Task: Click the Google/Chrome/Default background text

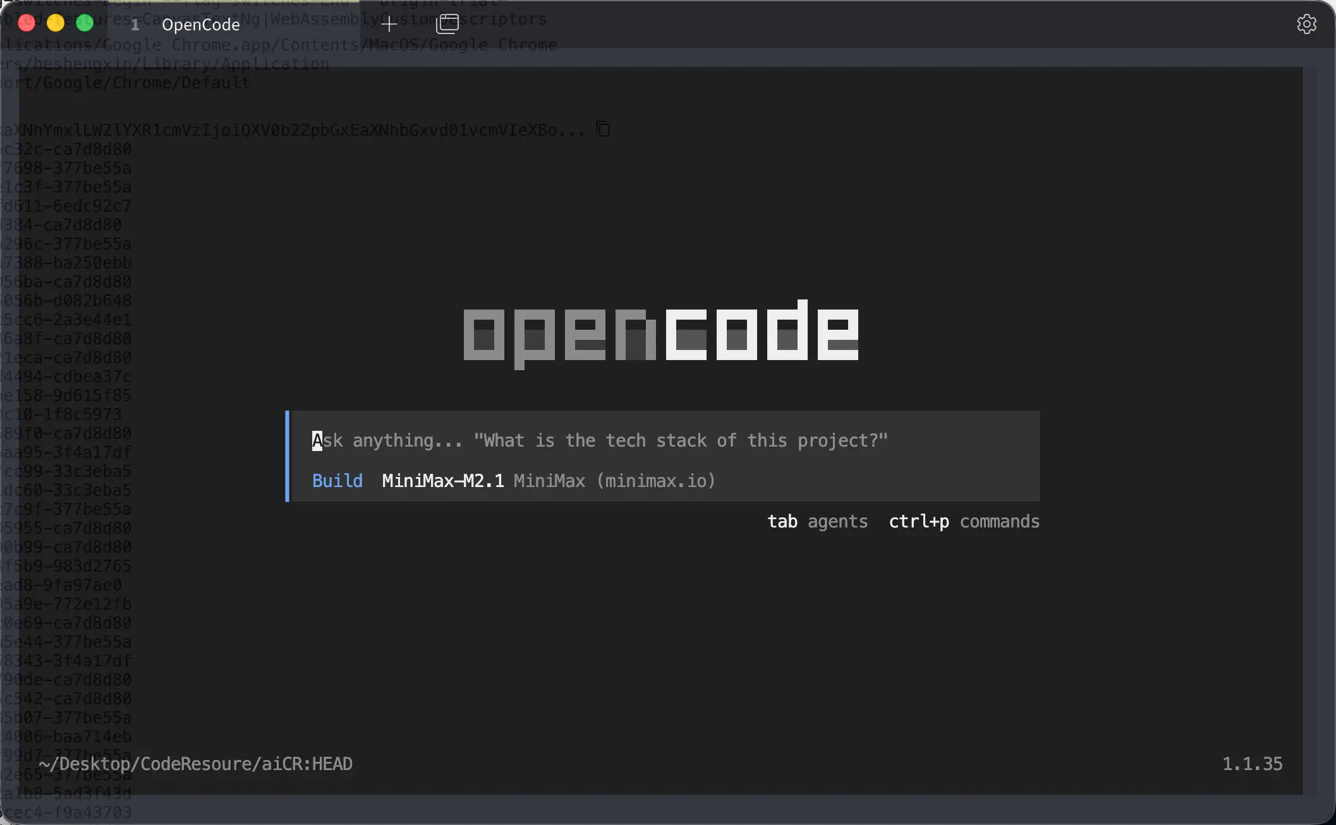Action: coord(145,83)
